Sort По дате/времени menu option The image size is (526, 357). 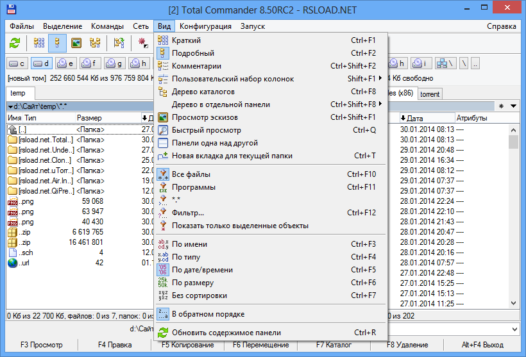pos(271,270)
